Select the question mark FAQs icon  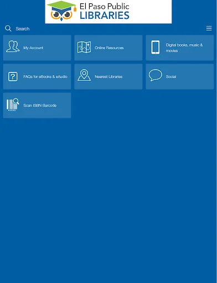(13, 76)
